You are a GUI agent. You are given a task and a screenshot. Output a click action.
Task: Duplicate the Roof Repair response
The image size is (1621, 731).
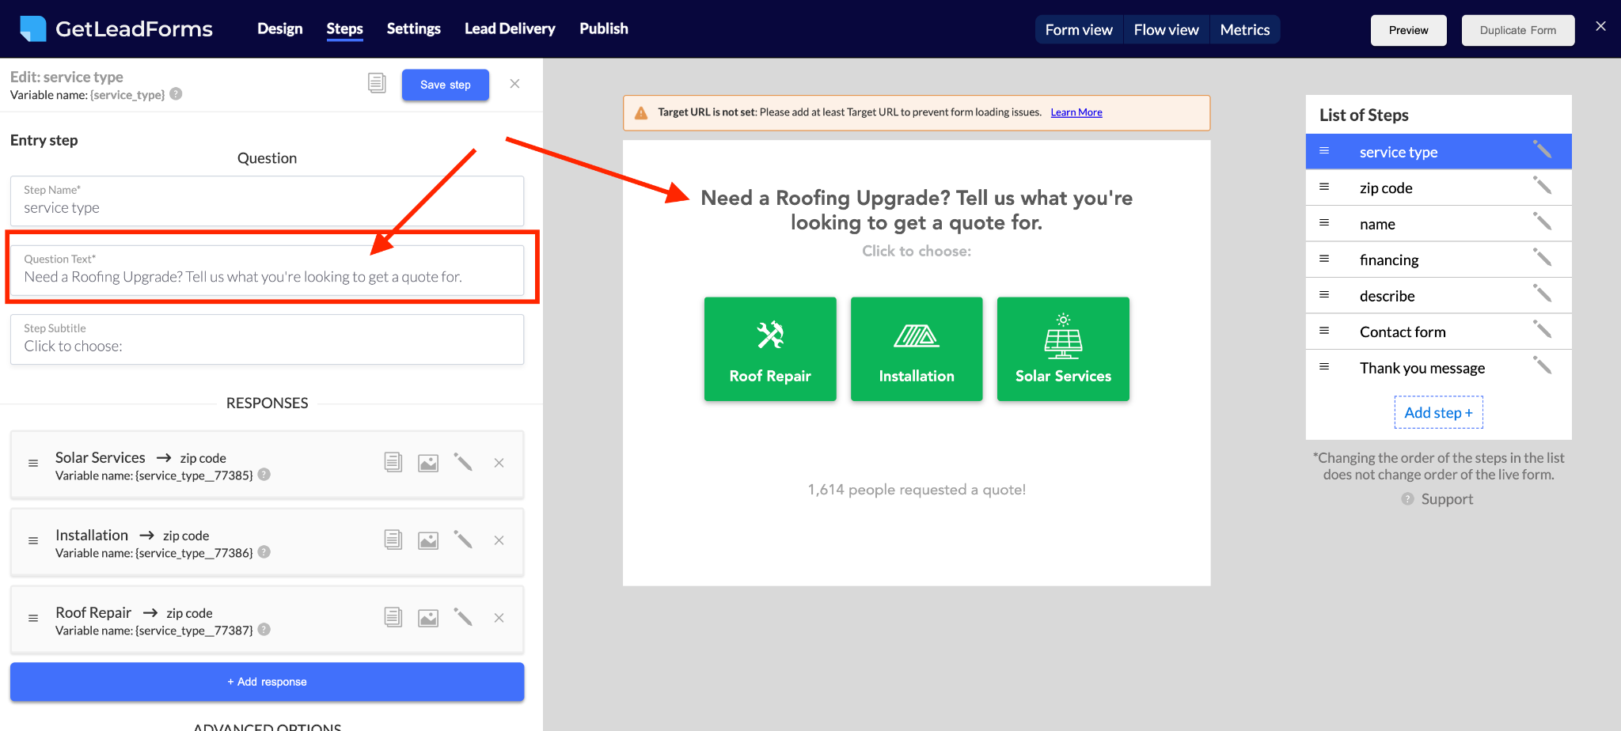click(393, 618)
